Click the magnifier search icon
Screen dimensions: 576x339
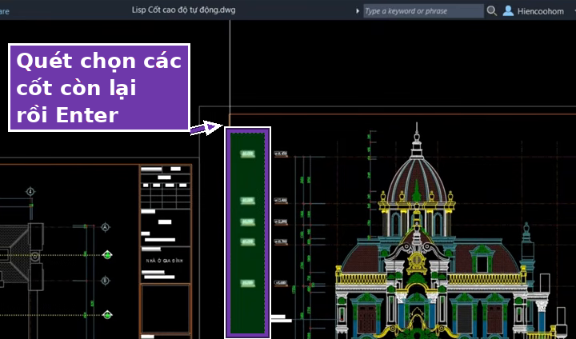coord(491,11)
